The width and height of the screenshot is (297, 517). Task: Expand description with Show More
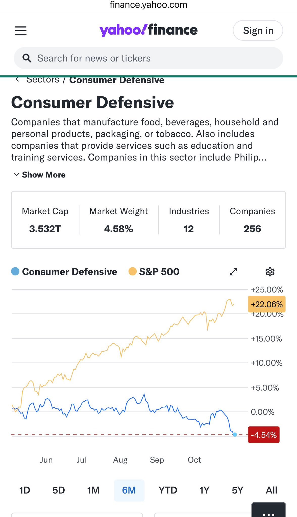40,175
